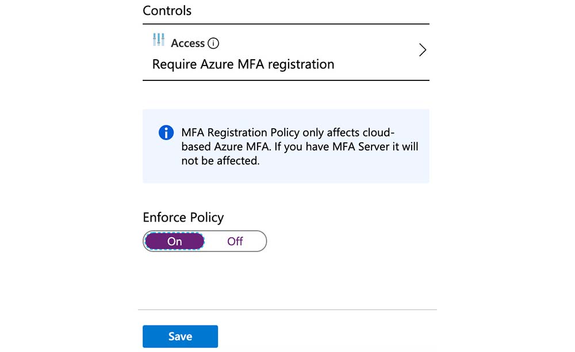Click the divider line above Save
The width and height of the screenshot is (575, 352).
point(287,310)
